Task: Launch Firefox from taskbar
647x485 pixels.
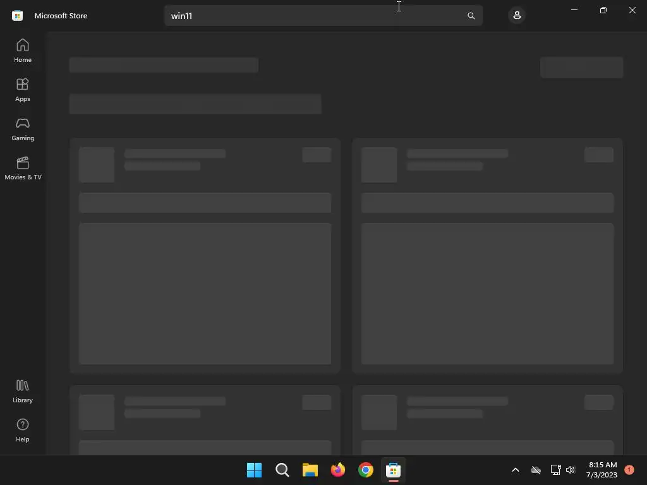Action: pyautogui.click(x=338, y=470)
